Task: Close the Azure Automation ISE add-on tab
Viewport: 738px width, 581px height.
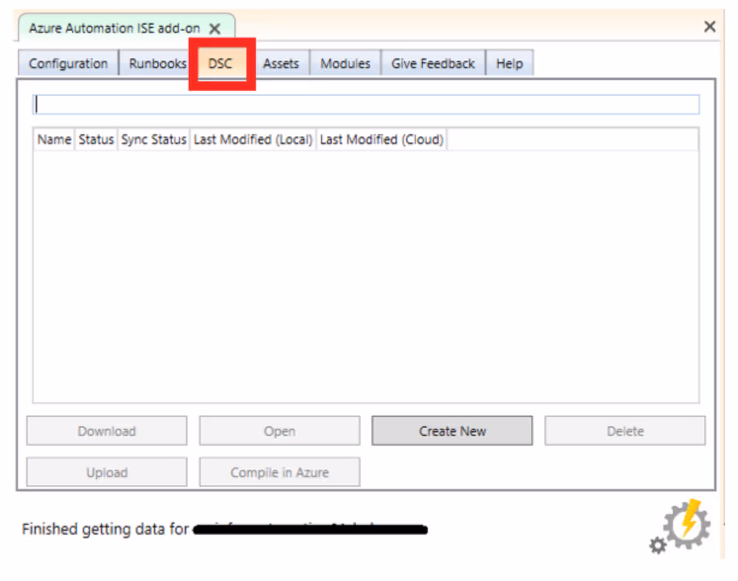Action: click(215, 29)
